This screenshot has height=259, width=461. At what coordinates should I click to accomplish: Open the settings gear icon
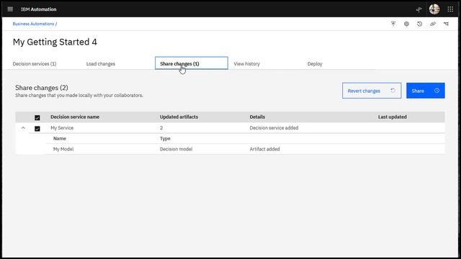click(x=406, y=24)
